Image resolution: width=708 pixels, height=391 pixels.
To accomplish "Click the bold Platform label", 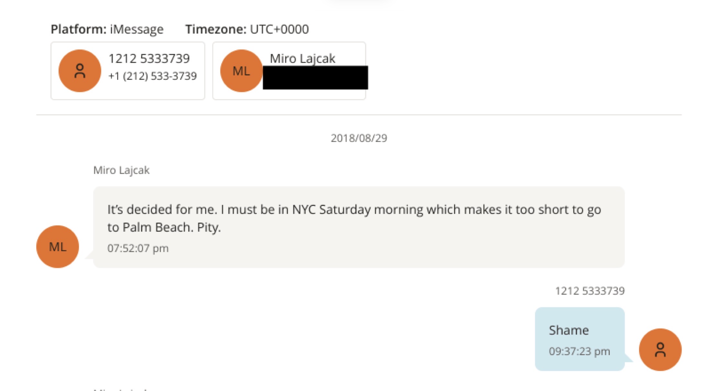I will click(79, 29).
